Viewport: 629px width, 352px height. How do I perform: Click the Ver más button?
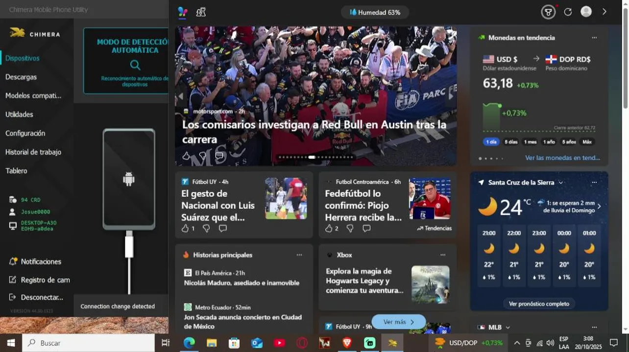coord(399,322)
